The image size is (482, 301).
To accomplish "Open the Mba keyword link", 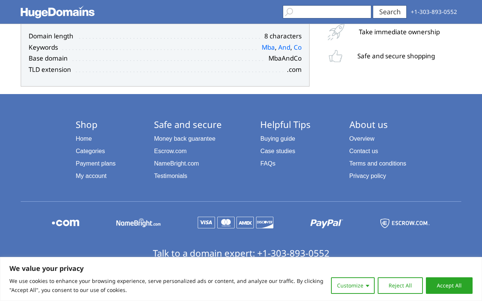I will pyautogui.click(x=268, y=47).
